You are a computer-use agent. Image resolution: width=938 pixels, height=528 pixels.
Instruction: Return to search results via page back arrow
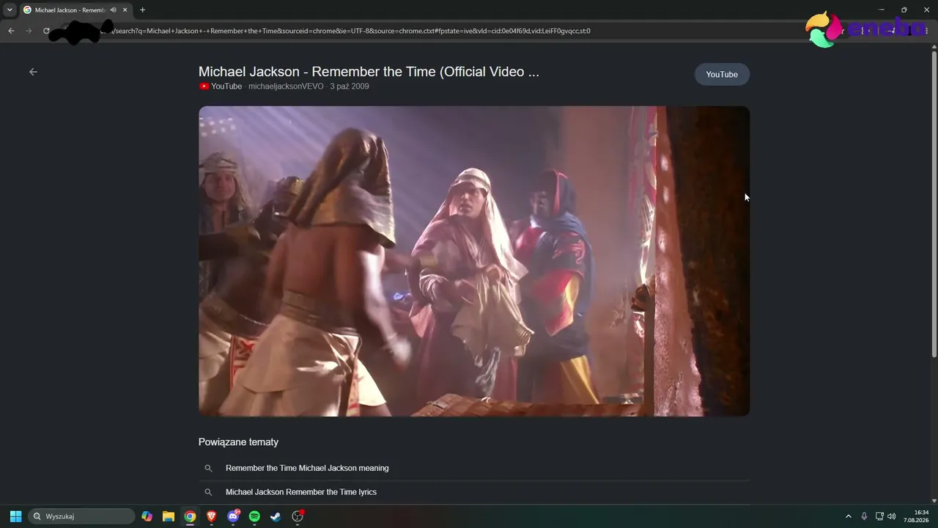[x=33, y=72]
